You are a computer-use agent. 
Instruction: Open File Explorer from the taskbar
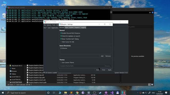click(x=66, y=93)
